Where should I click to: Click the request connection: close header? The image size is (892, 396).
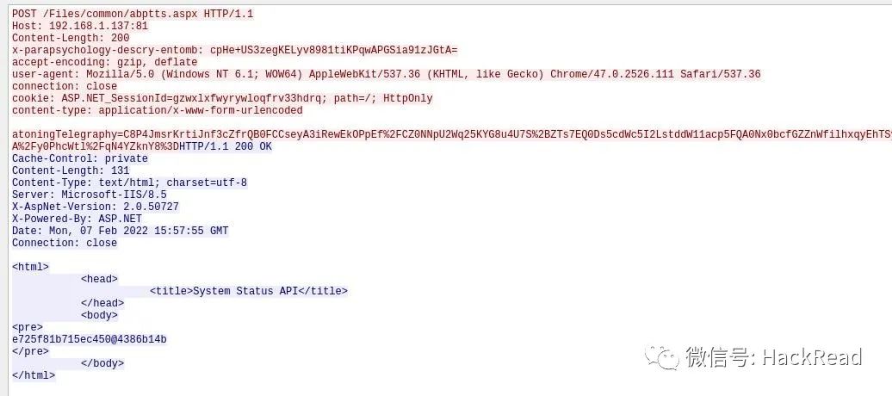[x=65, y=86]
